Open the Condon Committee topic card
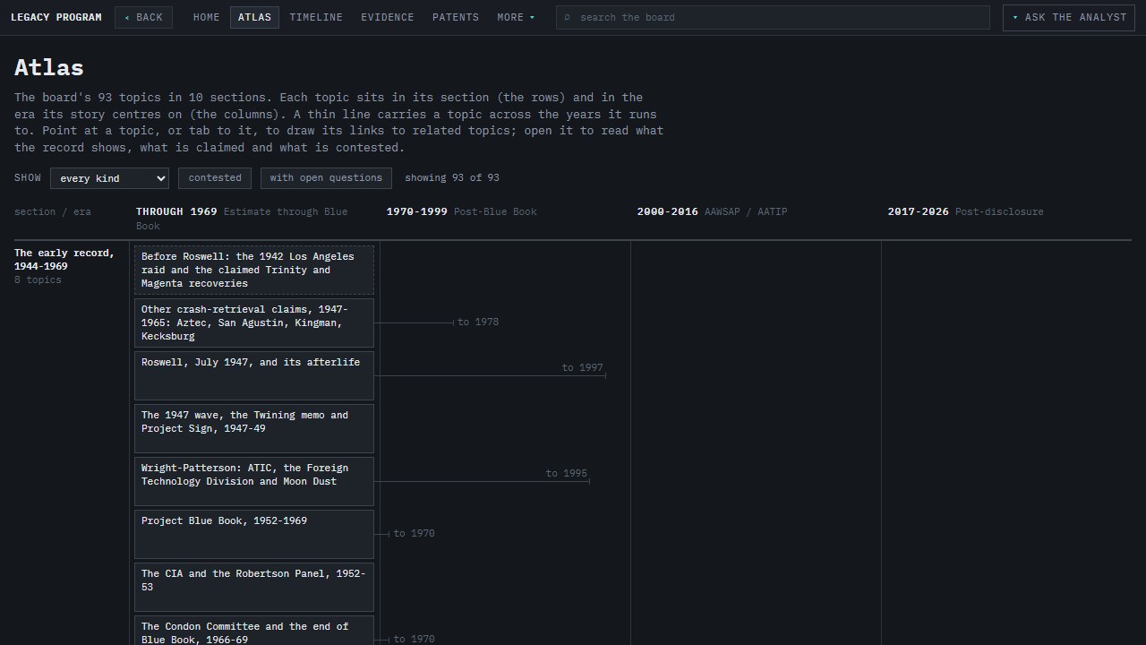 coord(254,631)
